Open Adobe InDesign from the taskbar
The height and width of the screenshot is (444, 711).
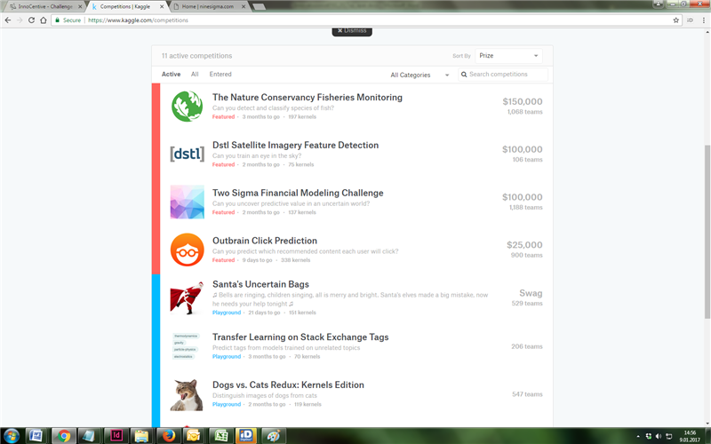[115, 435]
